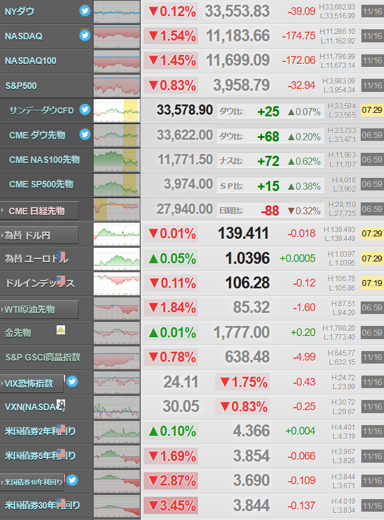Open the 米国債券30年利回り mini chart

click(x=117, y=506)
